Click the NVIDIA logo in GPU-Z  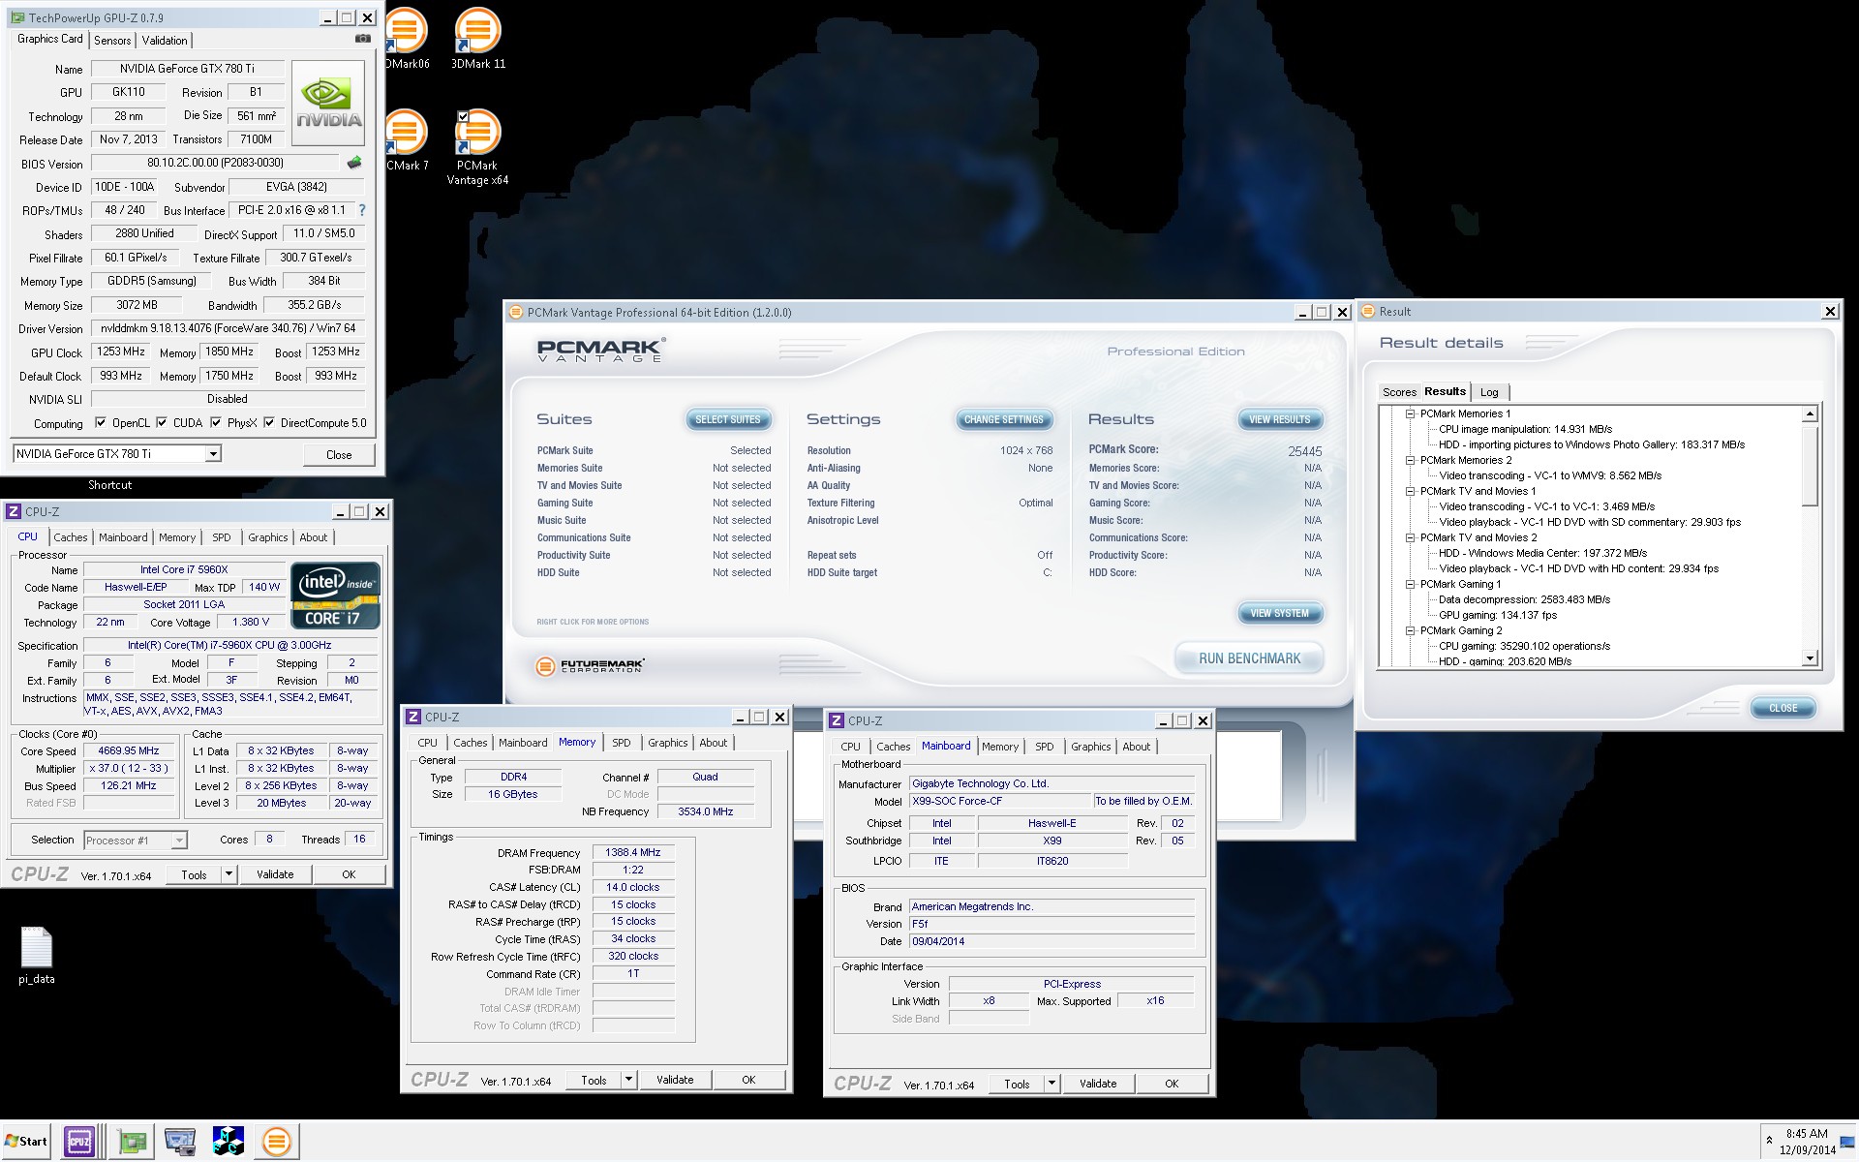[328, 105]
